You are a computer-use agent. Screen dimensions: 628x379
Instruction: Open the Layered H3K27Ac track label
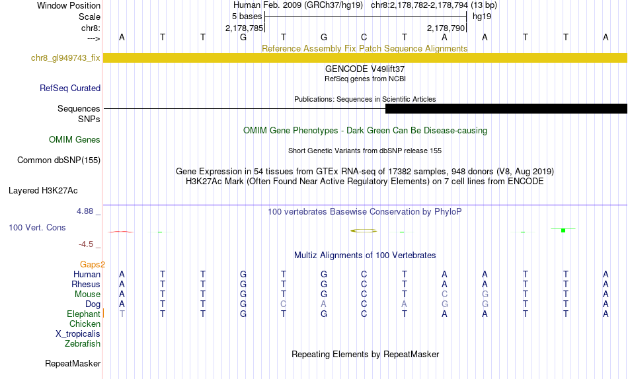pyautogui.click(x=43, y=191)
